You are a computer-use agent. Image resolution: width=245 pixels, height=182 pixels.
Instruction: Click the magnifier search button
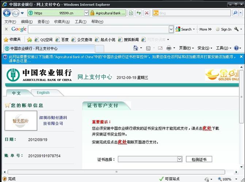[x=235, y=13]
